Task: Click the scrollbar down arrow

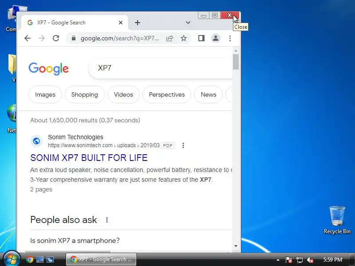Action: (x=236, y=246)
